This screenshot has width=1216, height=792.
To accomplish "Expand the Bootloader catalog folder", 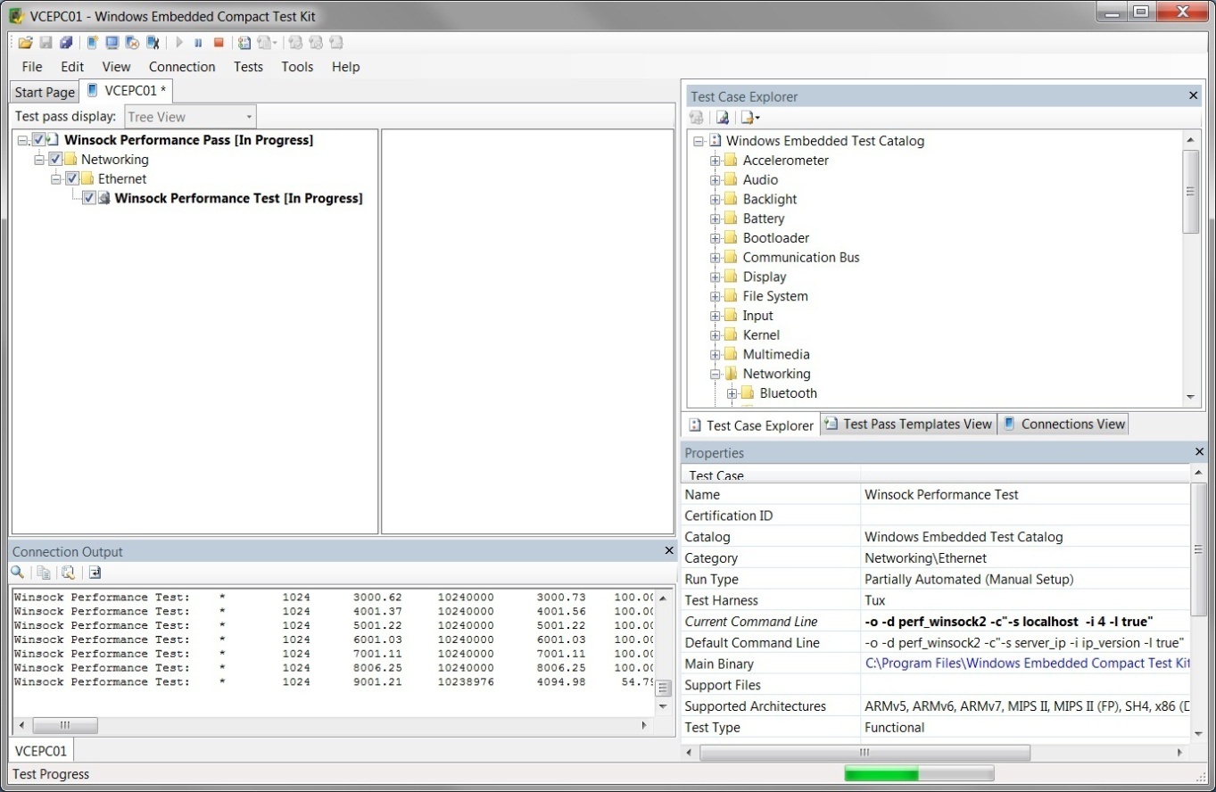I will pyautogui.click(x=716, y=238).
